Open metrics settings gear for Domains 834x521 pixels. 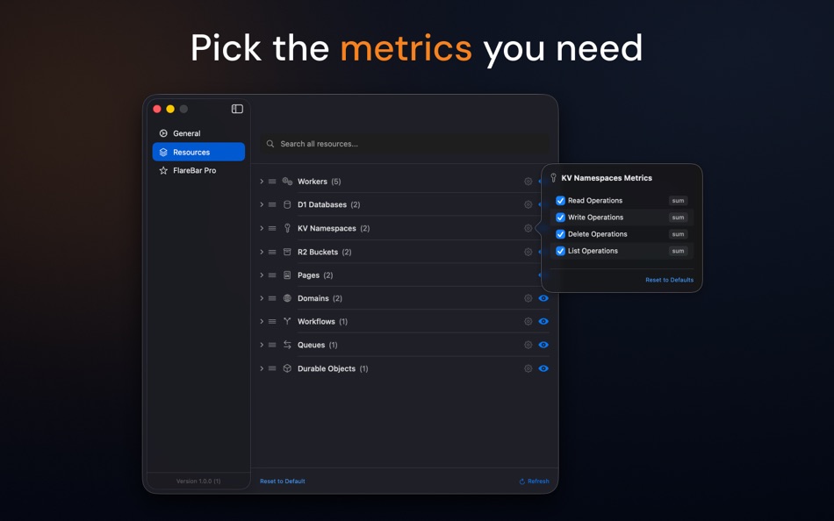[x=528, y=298]
